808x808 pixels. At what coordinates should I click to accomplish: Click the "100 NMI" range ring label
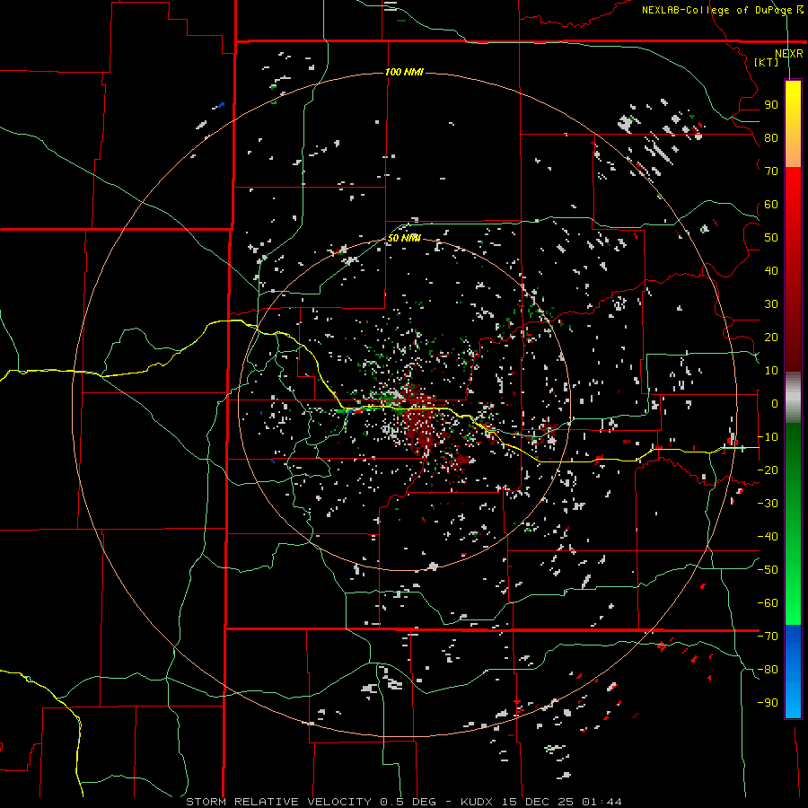pyautogui.click(x=405, y=72)
